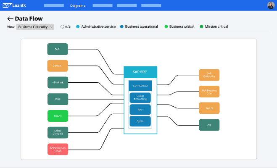Click the SAP E-Mobility node
Image resolution: width=277 pixels, height=168 pixels.
[x=209, y=75]
